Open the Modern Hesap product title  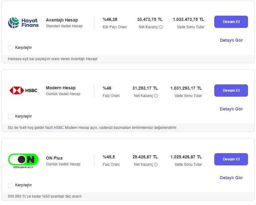pyautogui.click(x=60, y=88)
